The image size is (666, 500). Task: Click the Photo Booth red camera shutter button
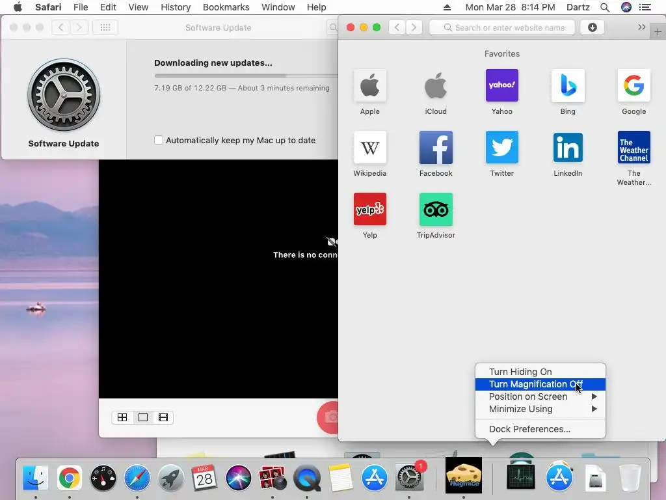pyautogui.click(x=328, y=417)
